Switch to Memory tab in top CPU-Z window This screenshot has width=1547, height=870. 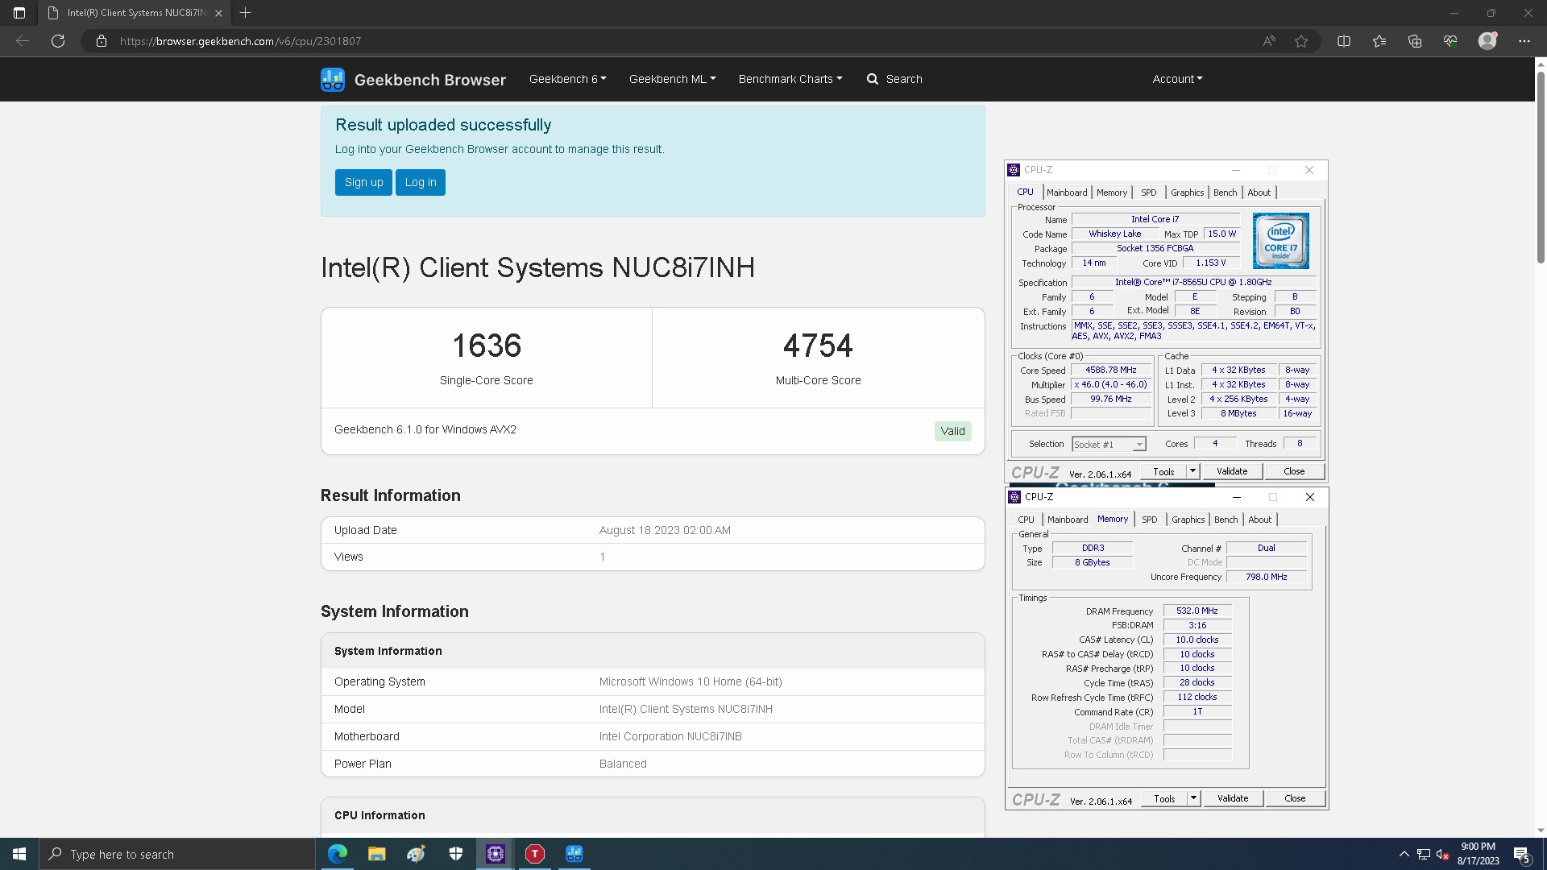[x=1112, y=193]
